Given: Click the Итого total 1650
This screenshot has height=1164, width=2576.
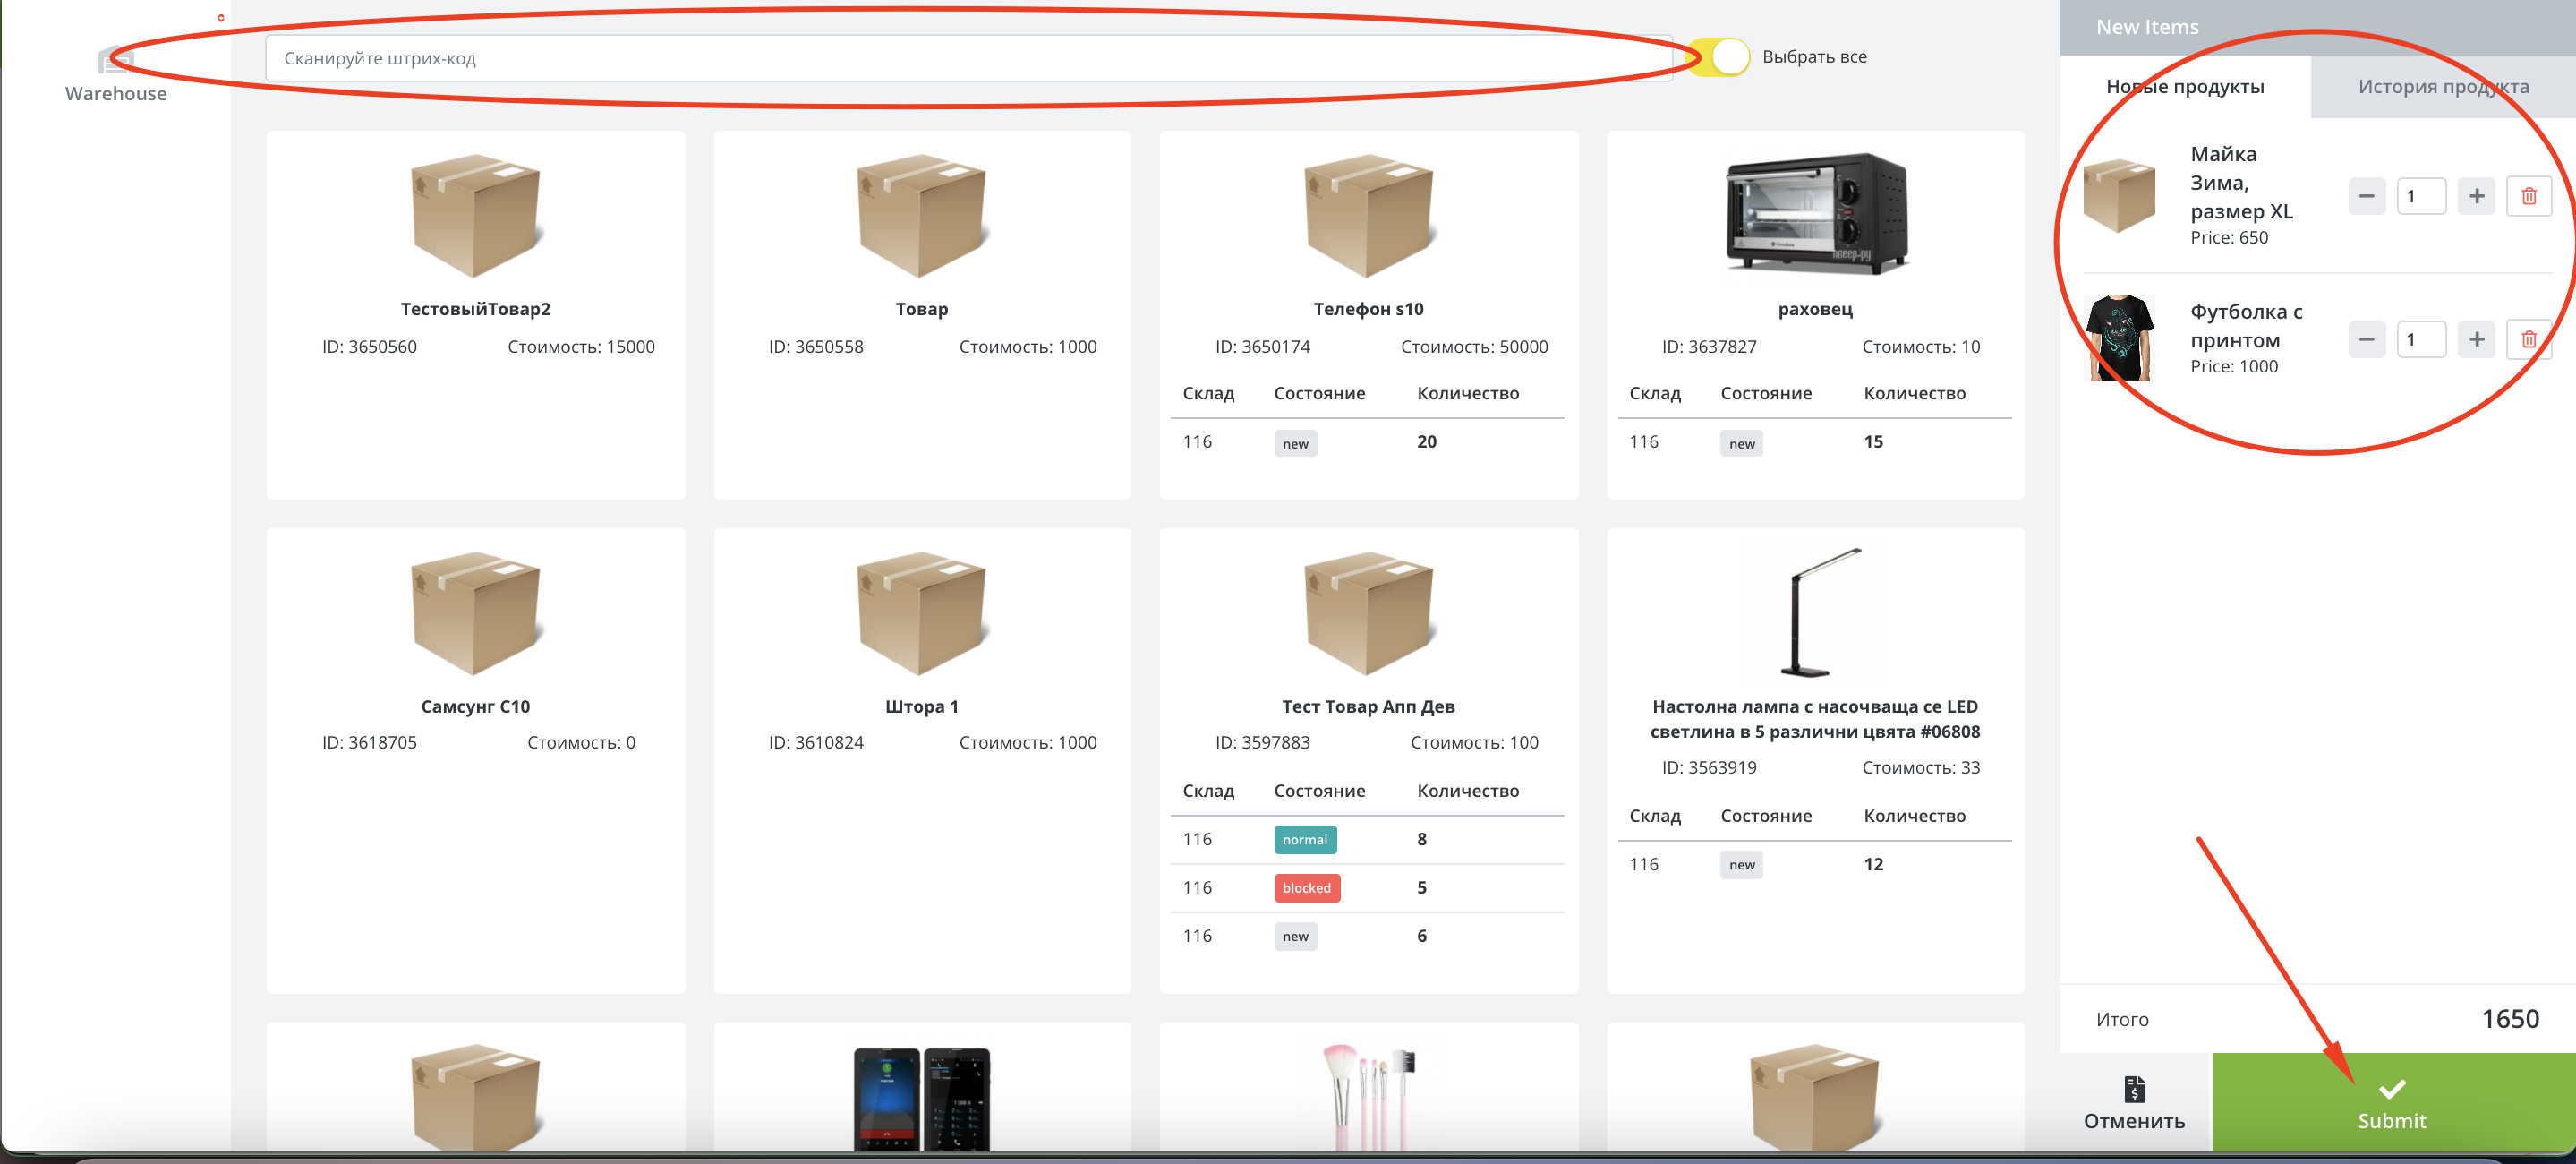Looking at the screenshot, I should [2511, 1019].
